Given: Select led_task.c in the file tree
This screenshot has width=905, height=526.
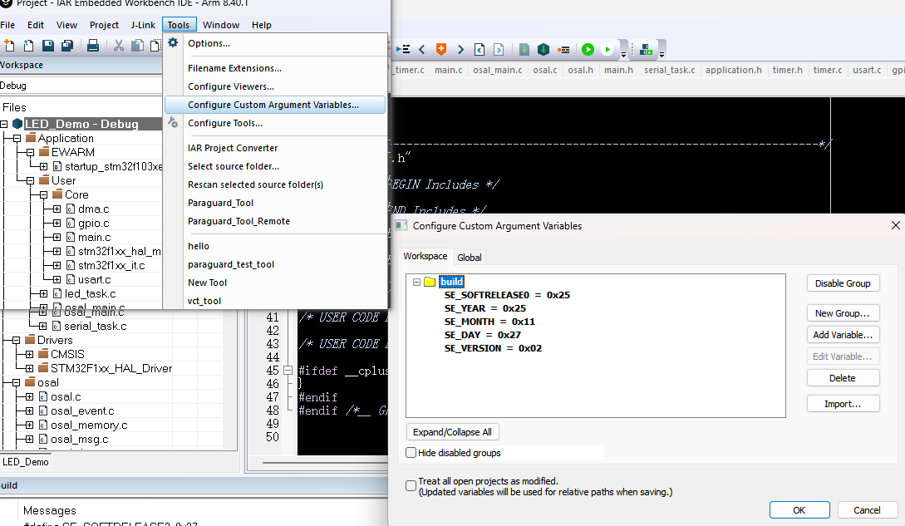Looking at the screenshot, I should [90, 294].
